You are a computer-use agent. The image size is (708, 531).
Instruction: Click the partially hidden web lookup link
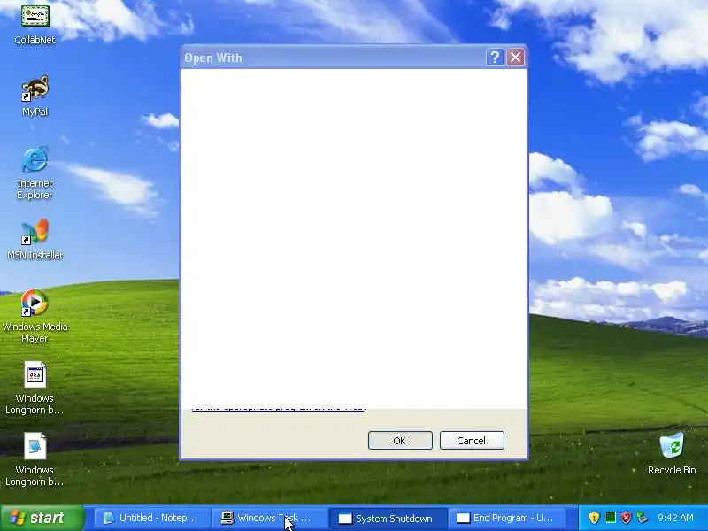279,408
